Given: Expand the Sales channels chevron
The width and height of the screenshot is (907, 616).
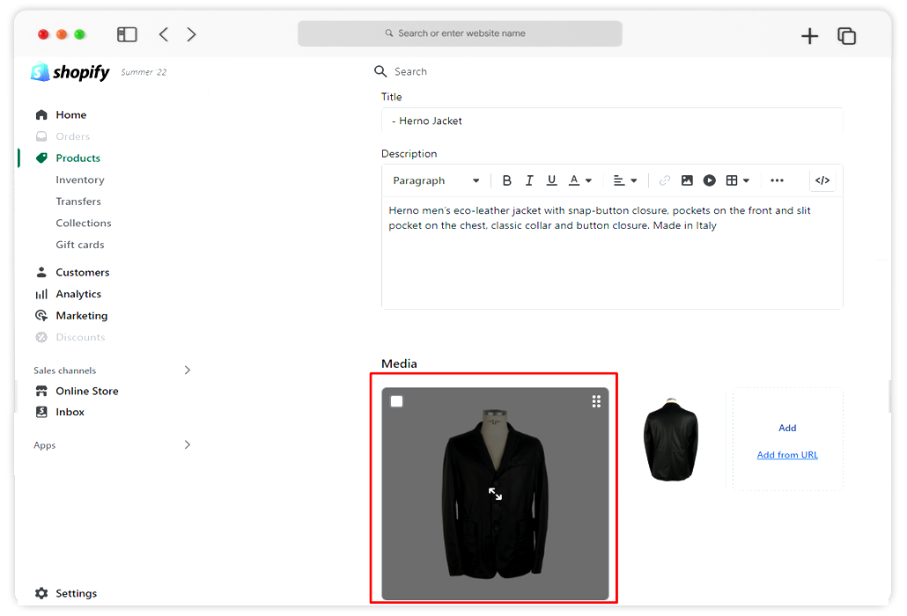Looking at the screenshot, I should (x=187, y=370).
